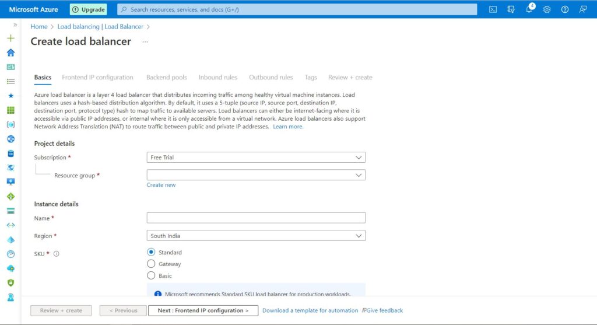Viewport: 597px width, 325px height.
Task: Open the Virtual machines monitor icon
Action: click(10, 181)
